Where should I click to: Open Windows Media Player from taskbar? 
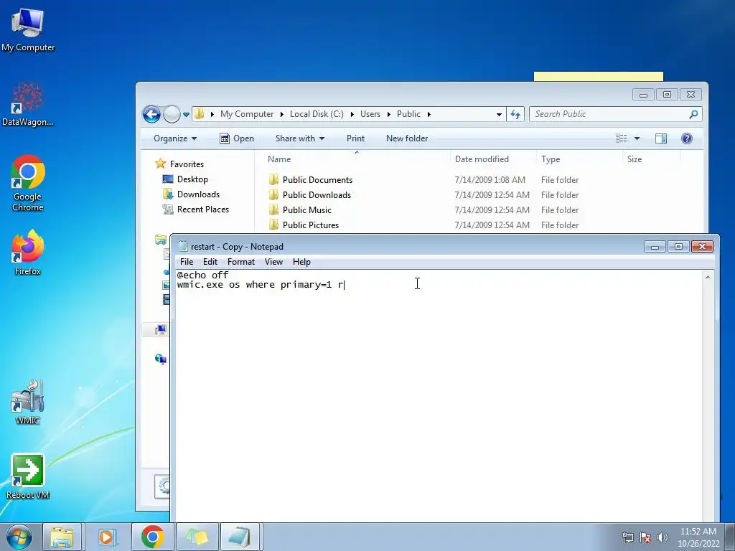point(107,537)
